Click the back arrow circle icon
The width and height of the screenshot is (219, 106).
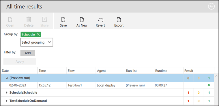coord(211,6)
